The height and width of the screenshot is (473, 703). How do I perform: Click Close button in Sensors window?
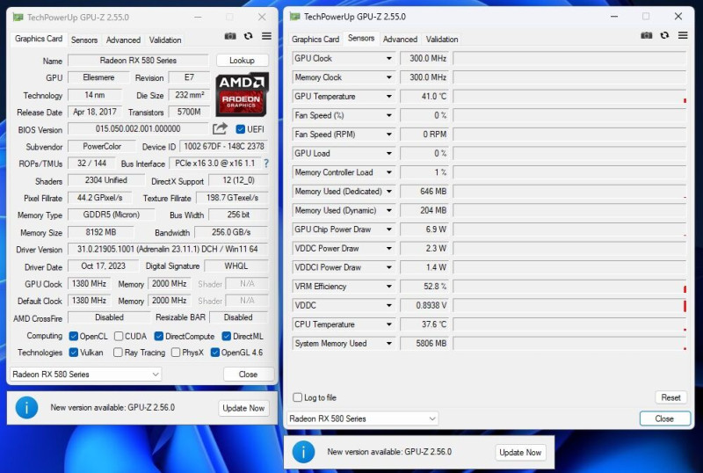664,418
